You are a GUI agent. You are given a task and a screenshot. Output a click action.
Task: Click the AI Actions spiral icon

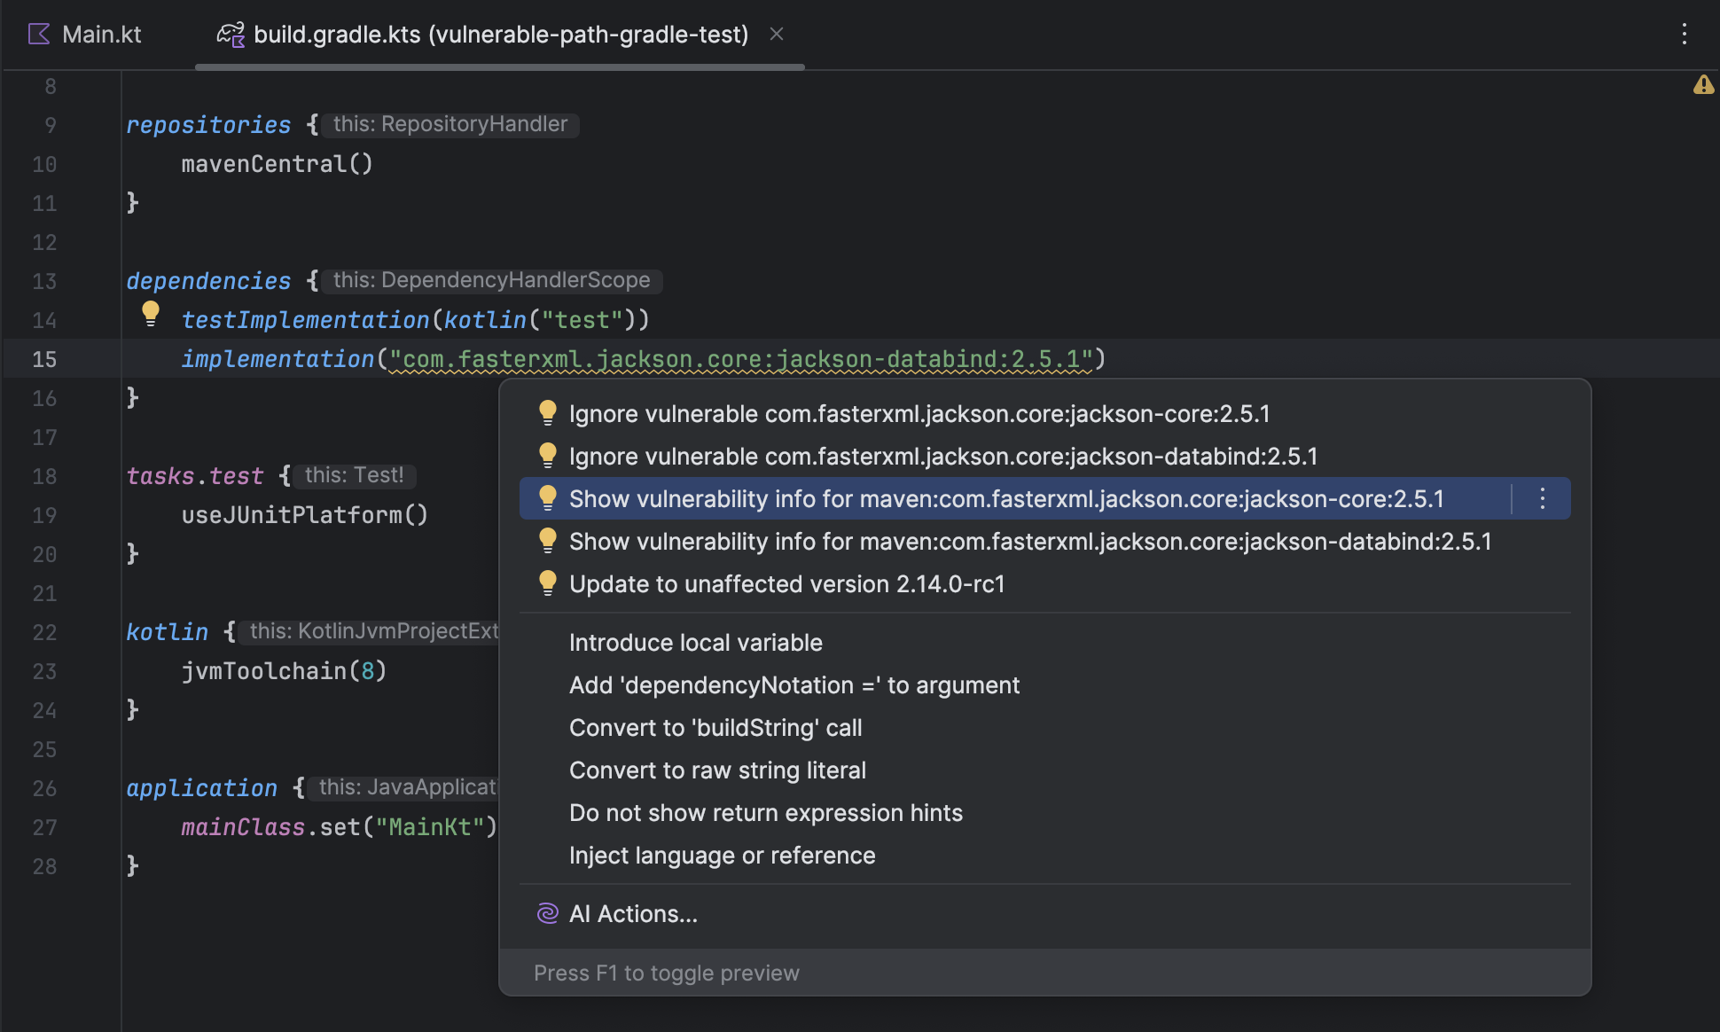pos(547,913)
